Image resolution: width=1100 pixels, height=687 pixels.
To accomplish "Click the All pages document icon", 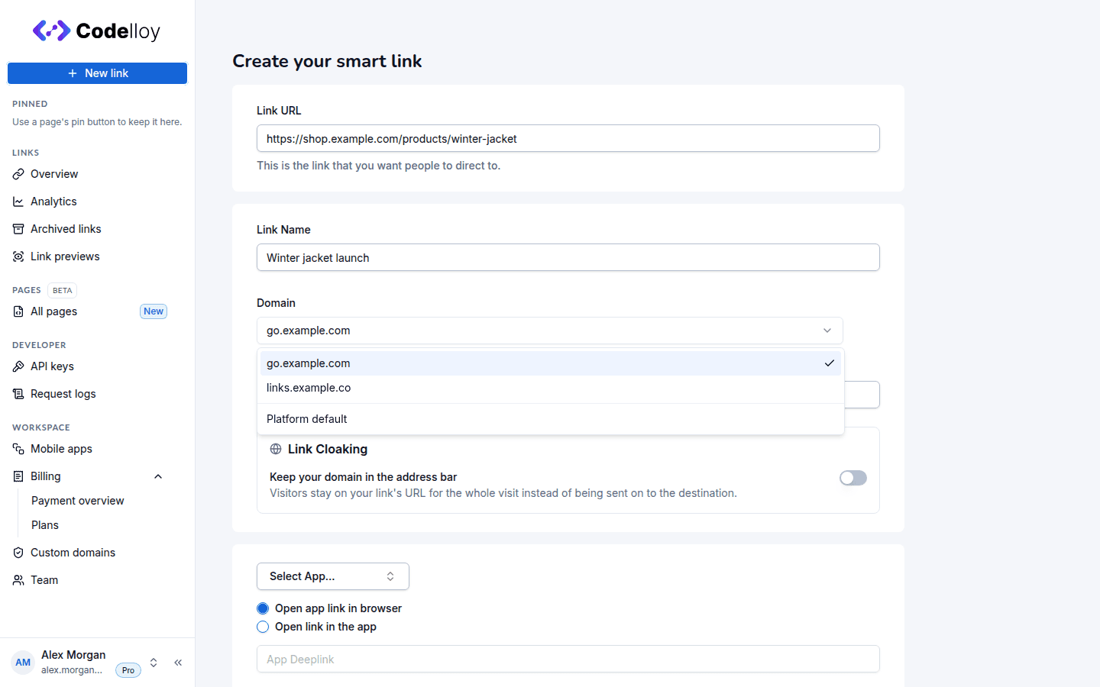I will pyautogui.click(x=18, y=311).
